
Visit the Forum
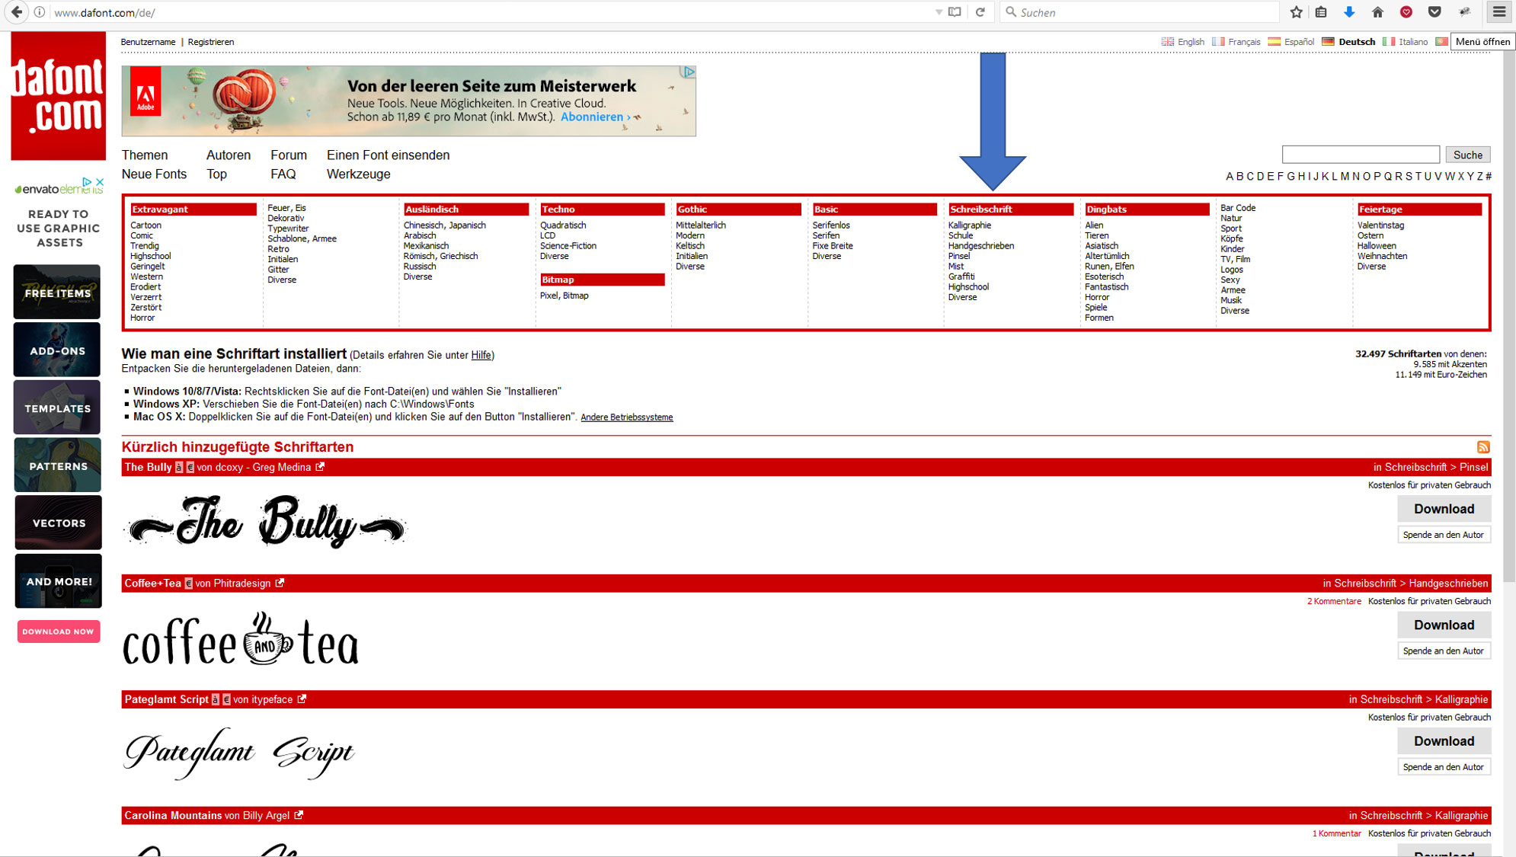coord(289,155)
